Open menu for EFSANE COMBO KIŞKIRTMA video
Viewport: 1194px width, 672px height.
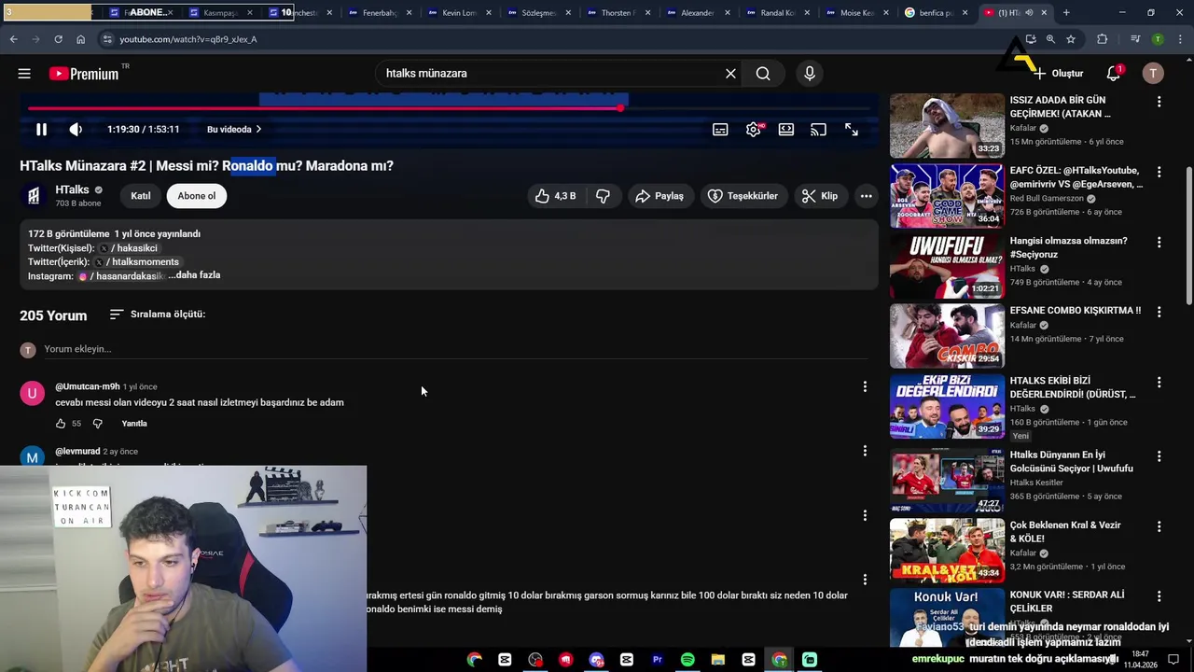tap(1159, 312)
